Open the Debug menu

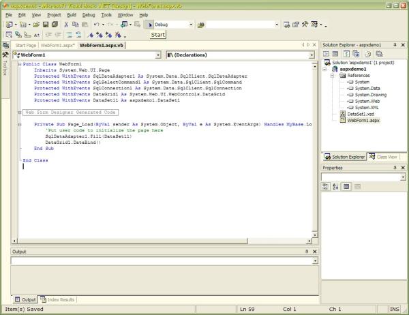[89, 15]
